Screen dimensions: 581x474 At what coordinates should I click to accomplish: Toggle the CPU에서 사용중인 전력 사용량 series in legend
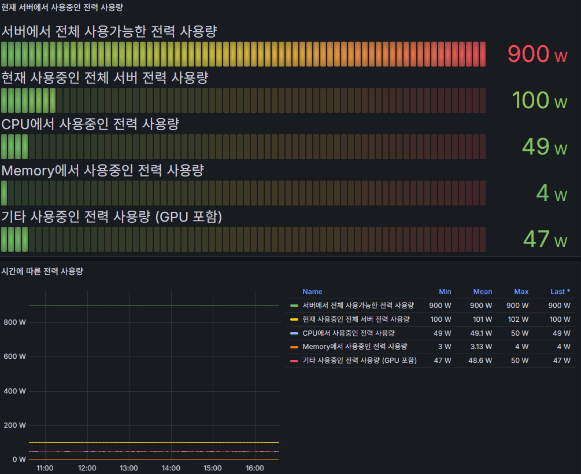pyautogui.click(x=349, y=333)
